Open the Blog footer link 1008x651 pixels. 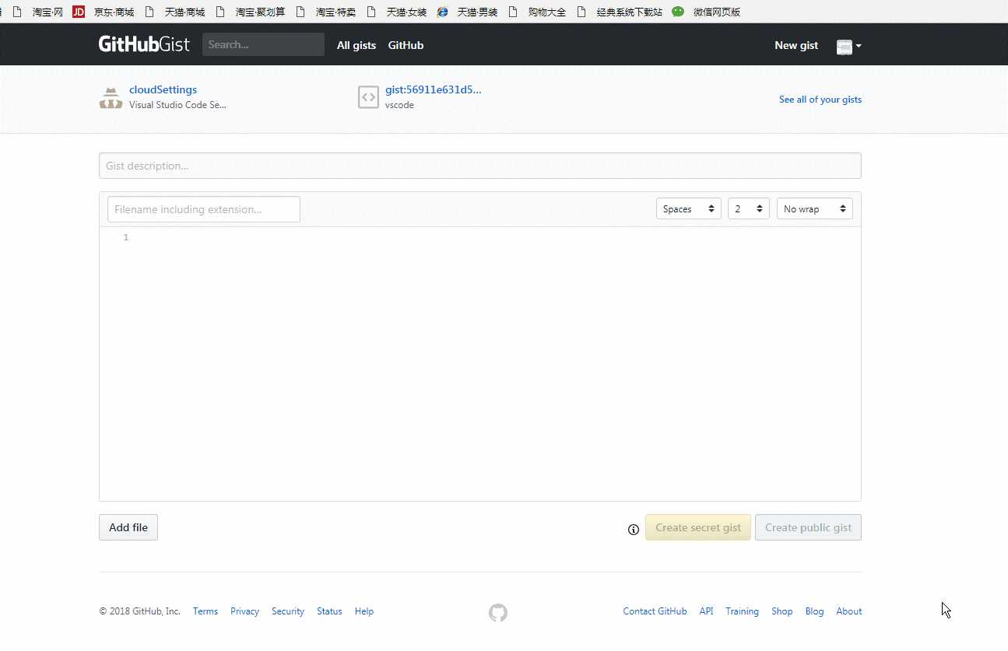tap(814, 611)
